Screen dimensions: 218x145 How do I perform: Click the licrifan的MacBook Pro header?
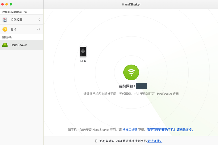[14, 12]
